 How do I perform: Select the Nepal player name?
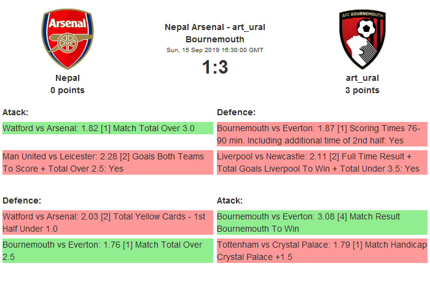click(x=68, y=78)
